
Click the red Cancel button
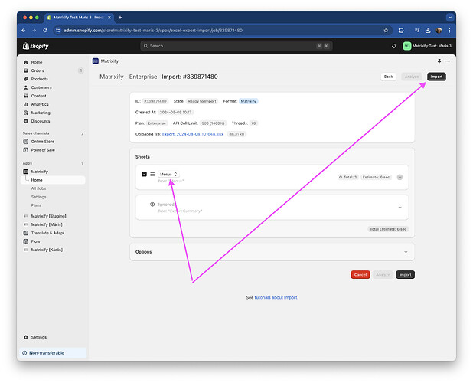pyautogui.click(x=360, y=275)
